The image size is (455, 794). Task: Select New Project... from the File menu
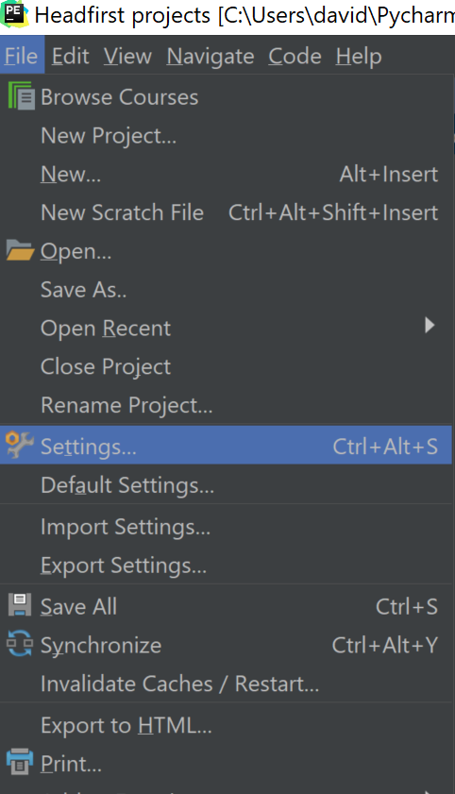(226, 136)
